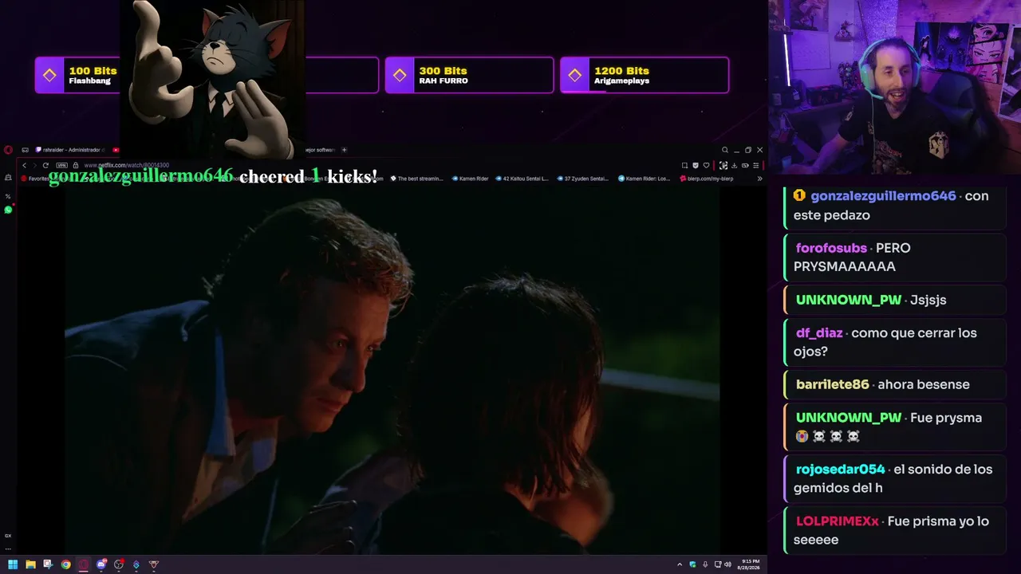Viewport: 1021px width, 574px height.
Task: Reload the Netflix page
Action: click(45, 165)
